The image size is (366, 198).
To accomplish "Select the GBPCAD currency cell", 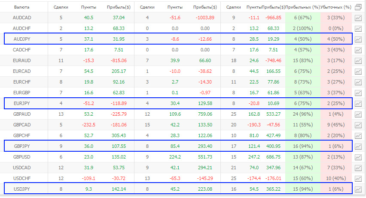I will pos(22,125).
